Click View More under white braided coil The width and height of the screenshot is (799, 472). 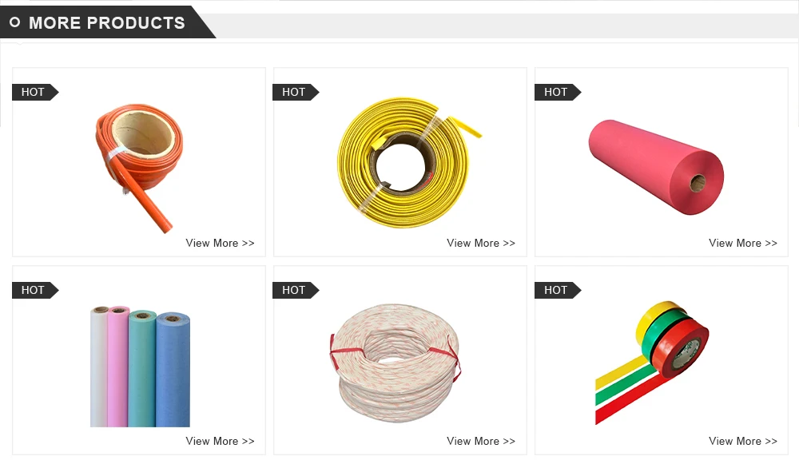pyautogui.click(x=481, y=441)
